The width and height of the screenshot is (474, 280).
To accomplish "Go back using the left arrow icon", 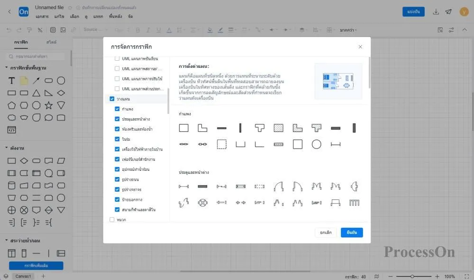I will 9,12.
